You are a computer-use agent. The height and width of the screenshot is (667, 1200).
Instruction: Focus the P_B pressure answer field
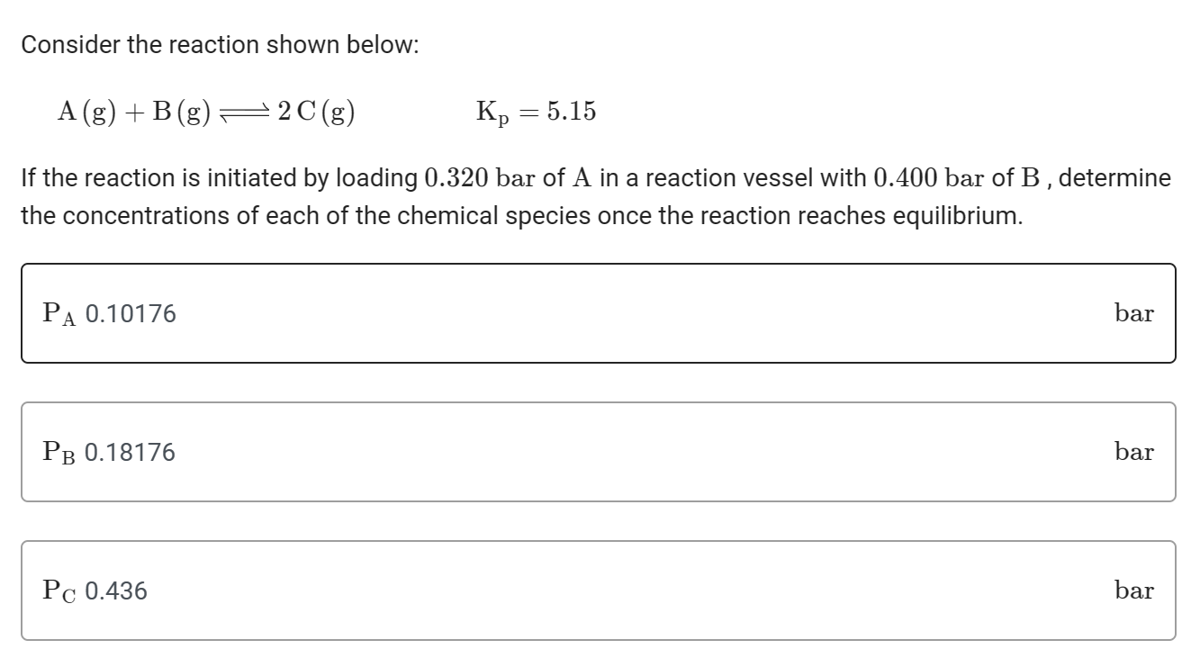[x=599, y=452]
